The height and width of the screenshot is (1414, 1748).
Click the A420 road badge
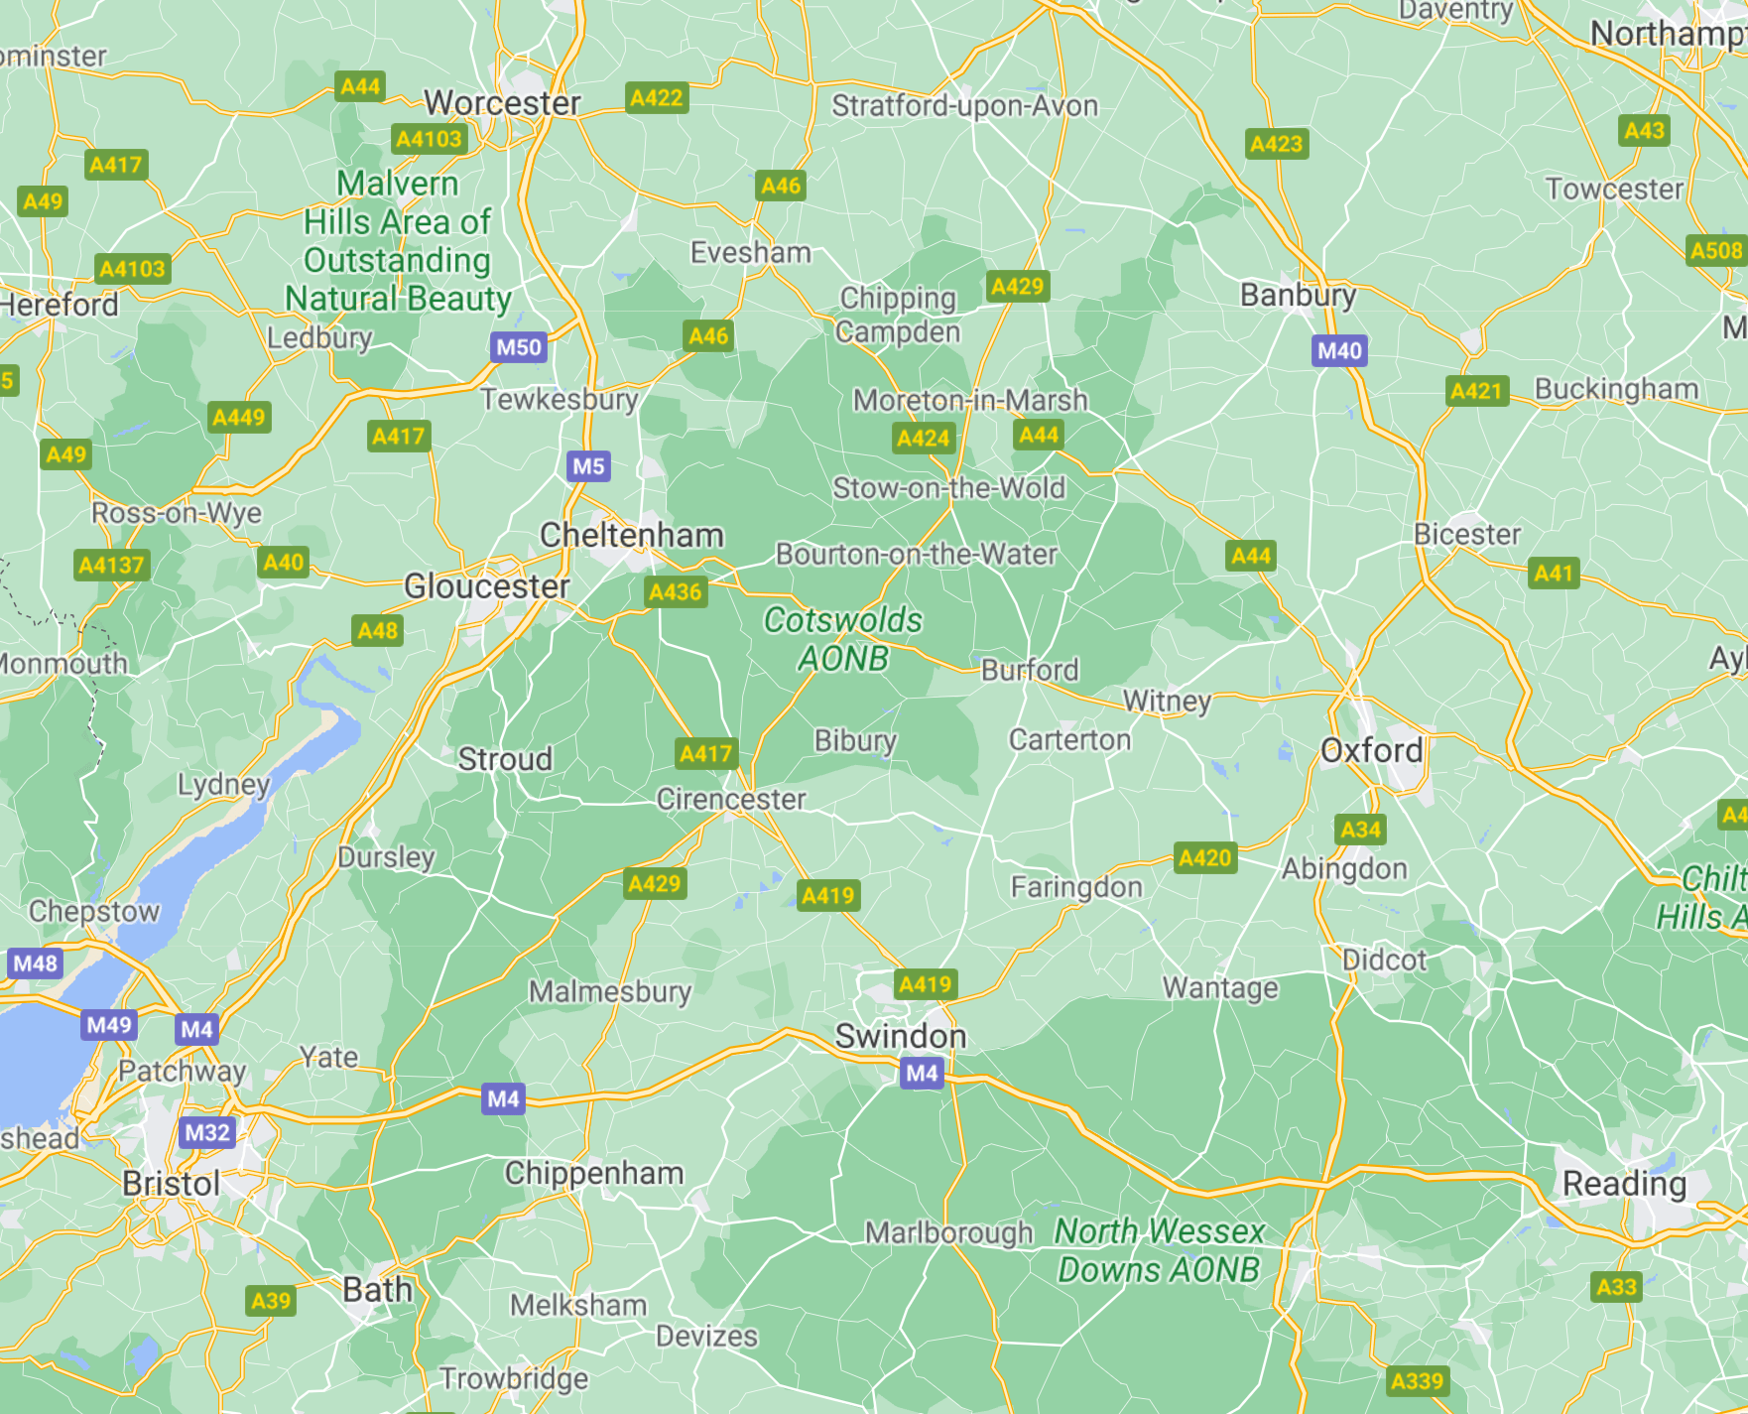pos(1205,857)
